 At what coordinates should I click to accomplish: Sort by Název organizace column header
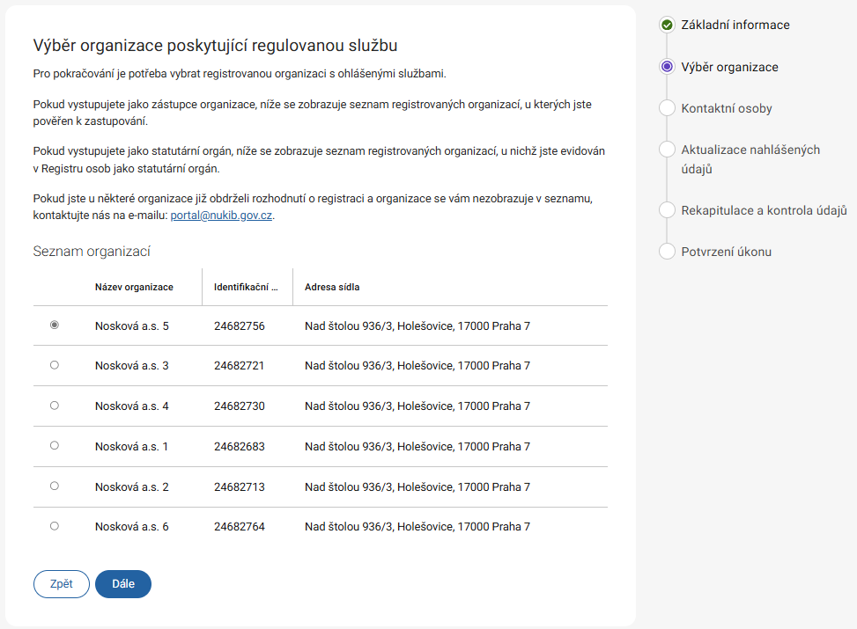tap(134, 287)
